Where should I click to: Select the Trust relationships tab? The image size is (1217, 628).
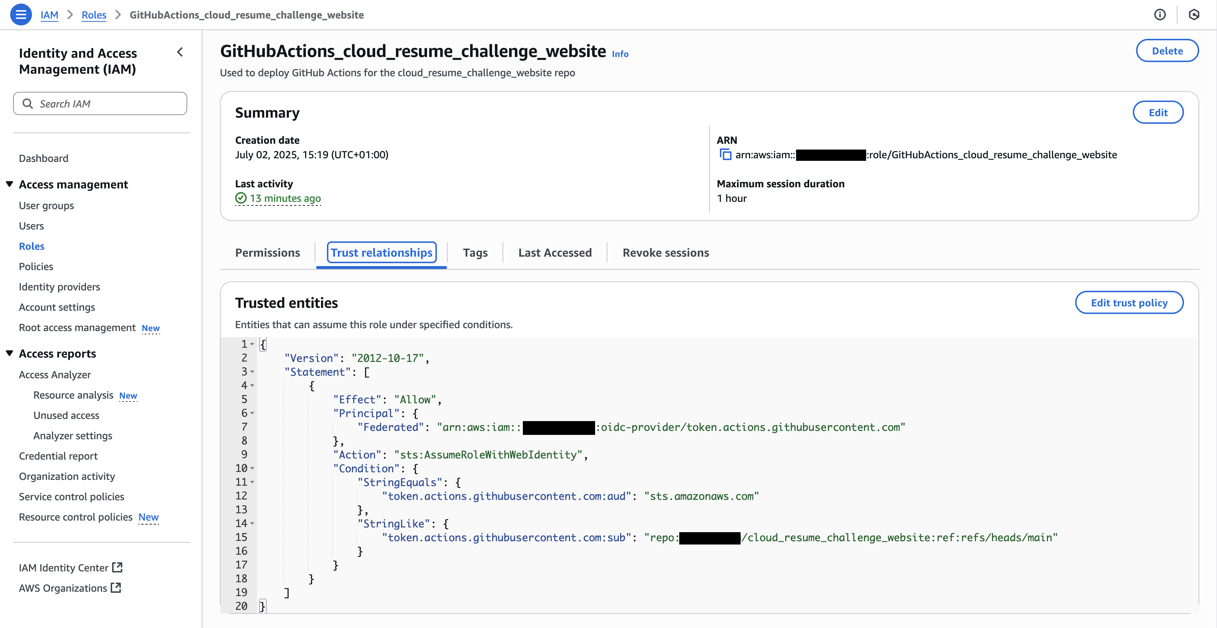381,252
